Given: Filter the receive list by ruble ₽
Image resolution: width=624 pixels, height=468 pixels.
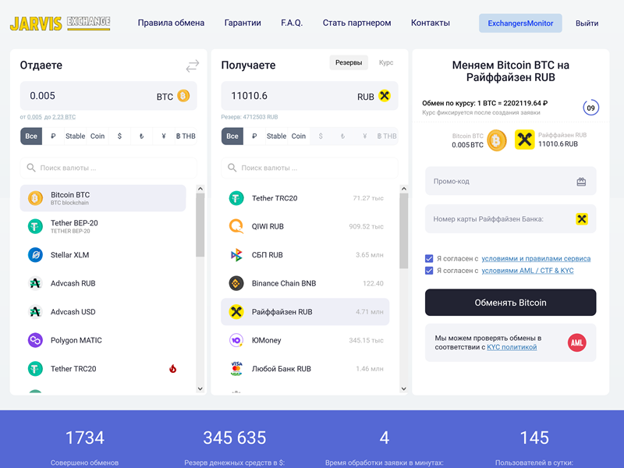Looking at the screenshot, I should pos(254,136).
